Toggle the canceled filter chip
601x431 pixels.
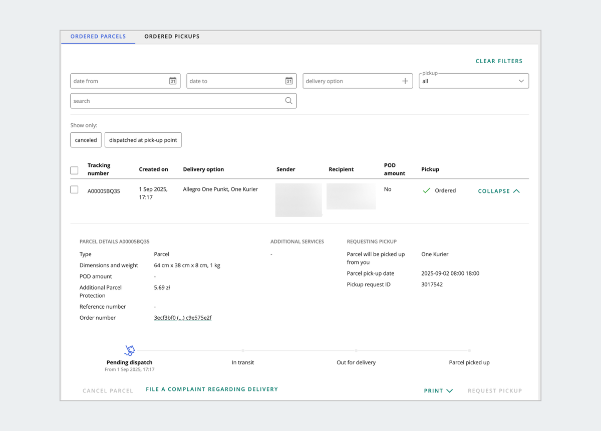point(86,140)
